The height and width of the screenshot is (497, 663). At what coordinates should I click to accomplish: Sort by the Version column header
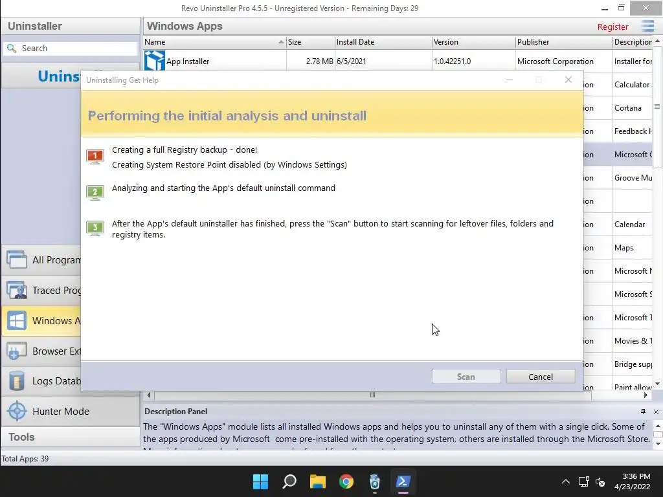pyautogui.click(x=473, y=42)
